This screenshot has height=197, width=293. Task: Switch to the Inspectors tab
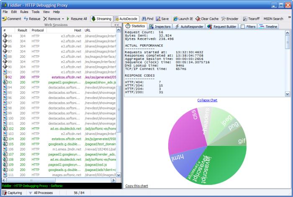[x=159, y=26]
